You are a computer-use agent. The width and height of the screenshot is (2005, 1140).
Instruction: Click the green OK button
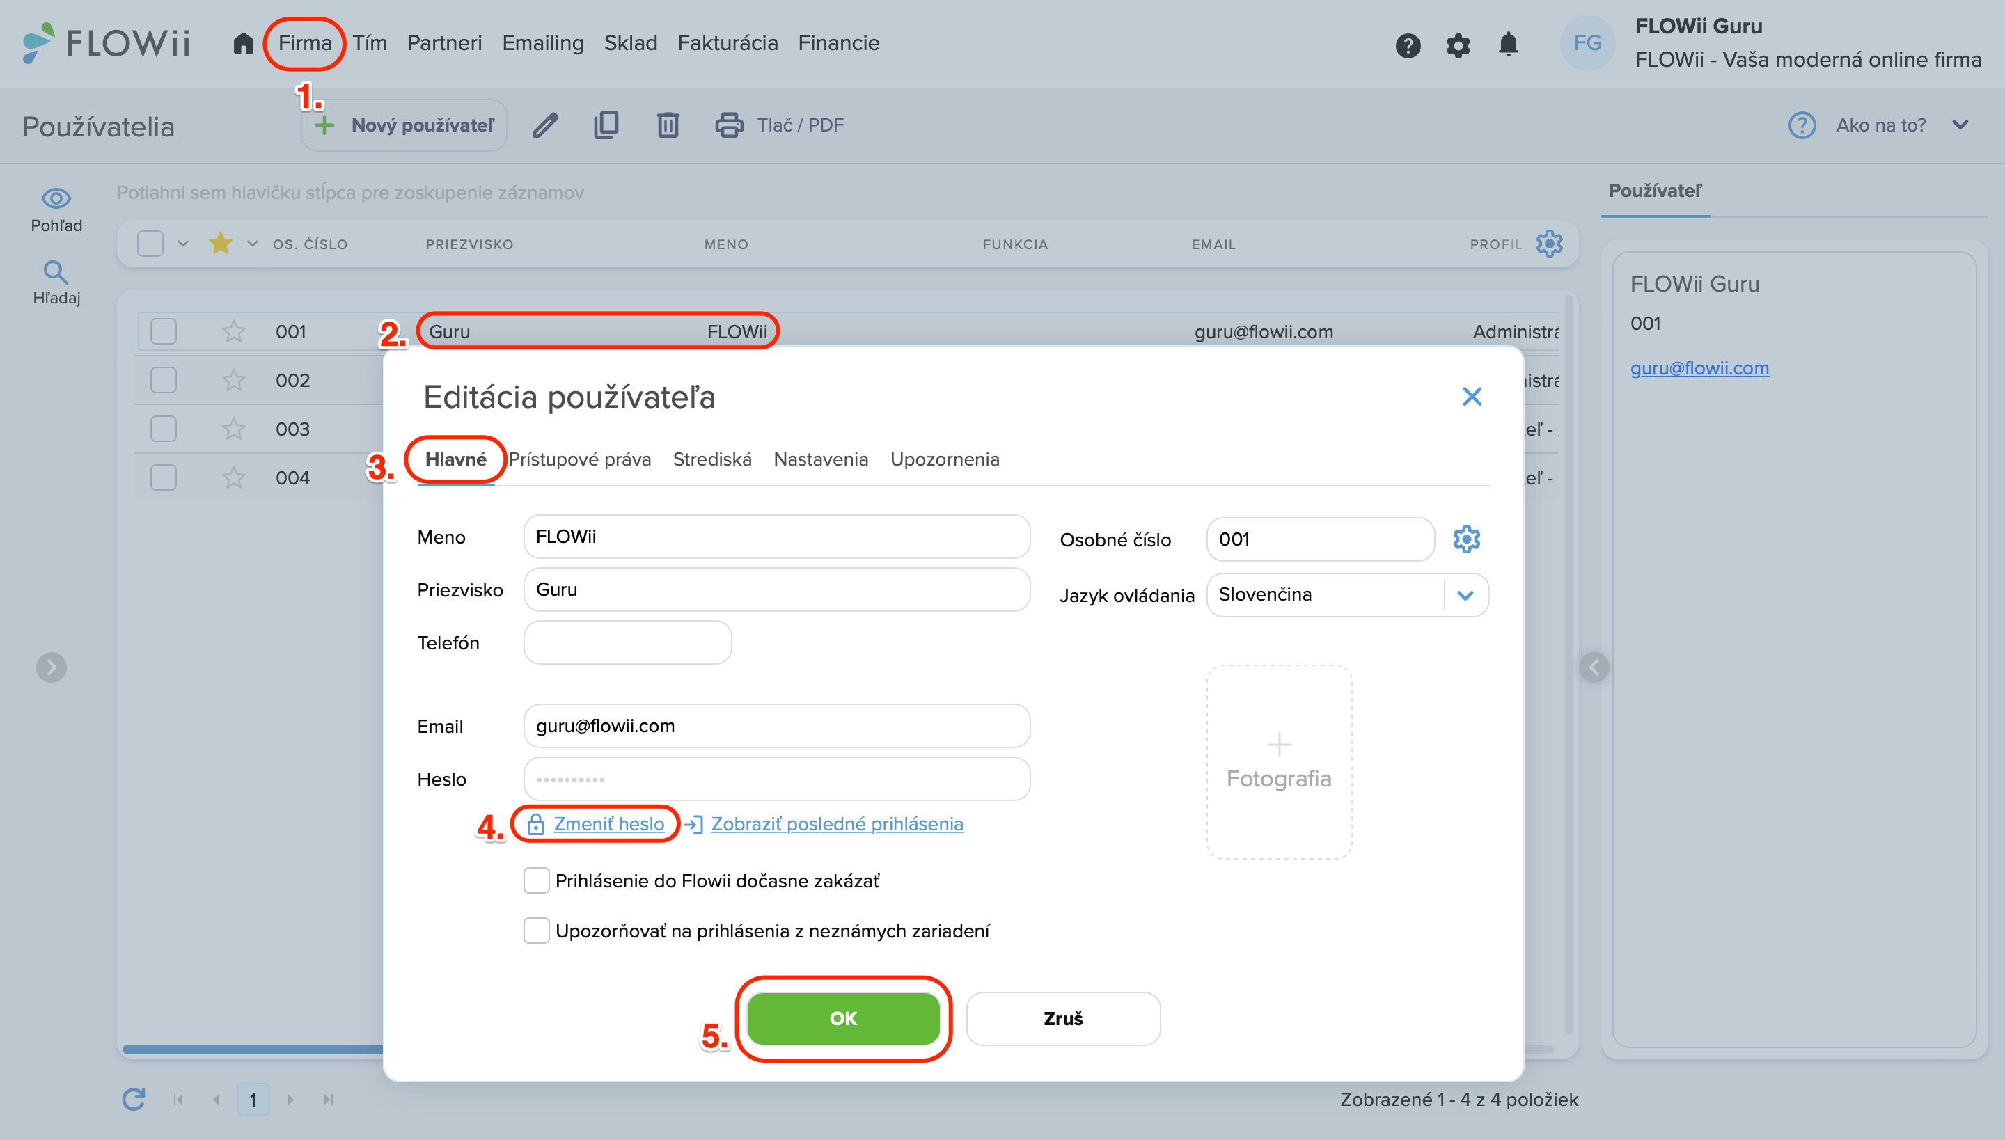(x=844, y=1018)
